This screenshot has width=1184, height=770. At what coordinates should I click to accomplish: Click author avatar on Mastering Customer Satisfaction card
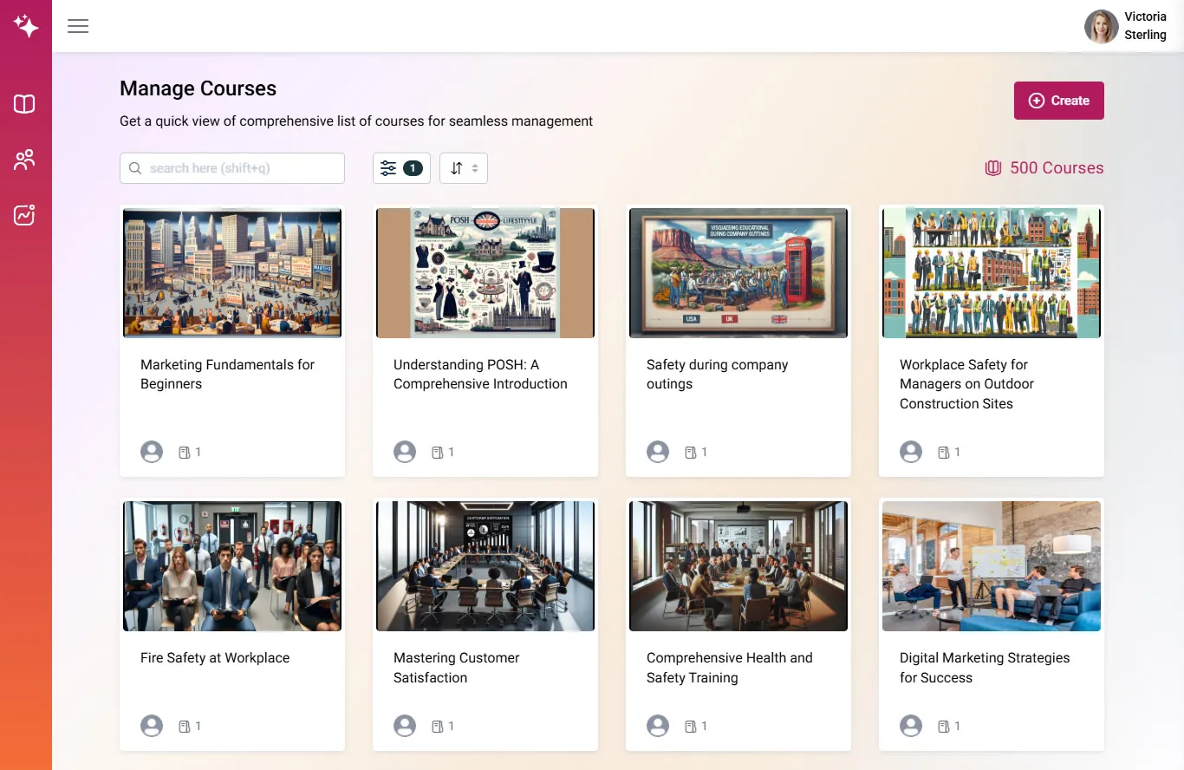[x=405, y=726]
